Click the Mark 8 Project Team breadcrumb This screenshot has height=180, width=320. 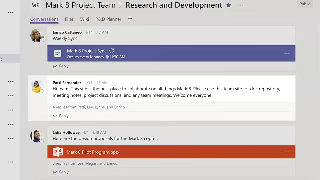[80, 5]
